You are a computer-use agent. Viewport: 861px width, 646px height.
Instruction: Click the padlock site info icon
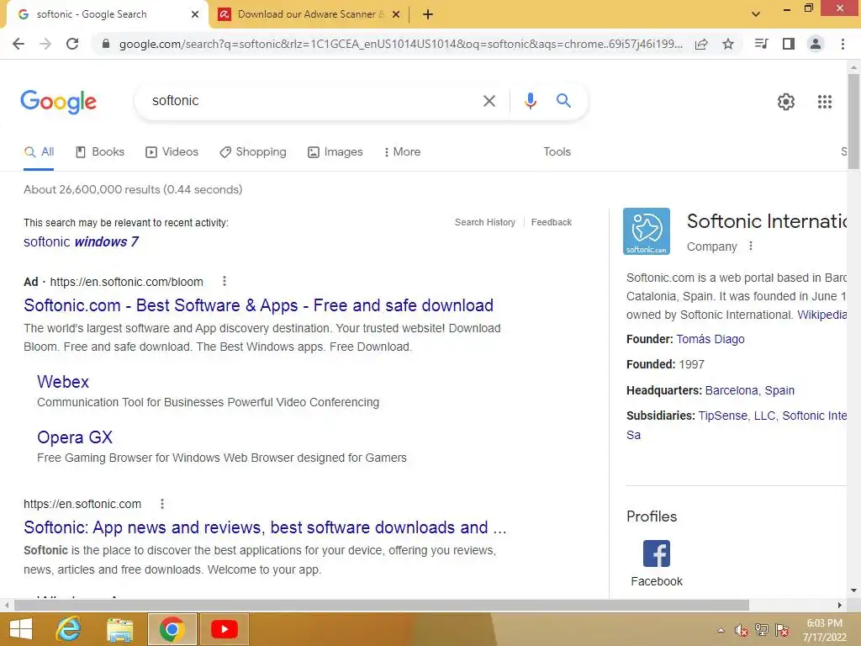click(106, 44)
